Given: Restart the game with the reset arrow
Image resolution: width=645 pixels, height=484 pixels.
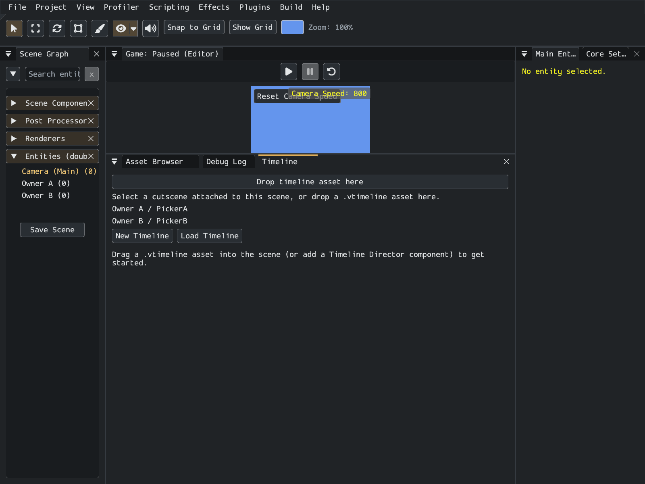Looking at the screenshot, I should pos(331,72).
